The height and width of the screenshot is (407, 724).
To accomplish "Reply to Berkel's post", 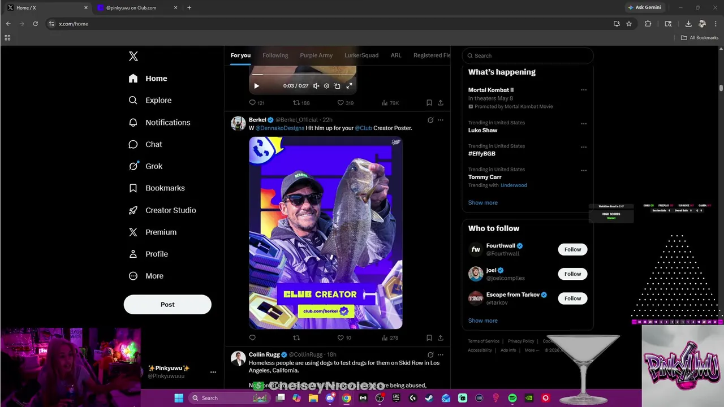I will click(x=252, y=337).
